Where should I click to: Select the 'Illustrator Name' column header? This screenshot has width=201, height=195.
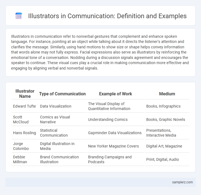(x=25, y=94)
